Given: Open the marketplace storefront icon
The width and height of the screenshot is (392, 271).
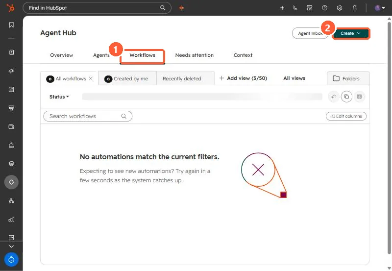Looking at the screenshot, I should (310, 8).
